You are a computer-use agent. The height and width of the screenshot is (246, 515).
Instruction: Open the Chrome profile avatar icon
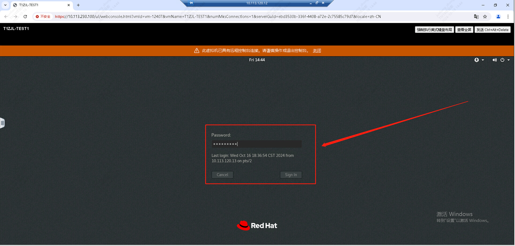498,17
